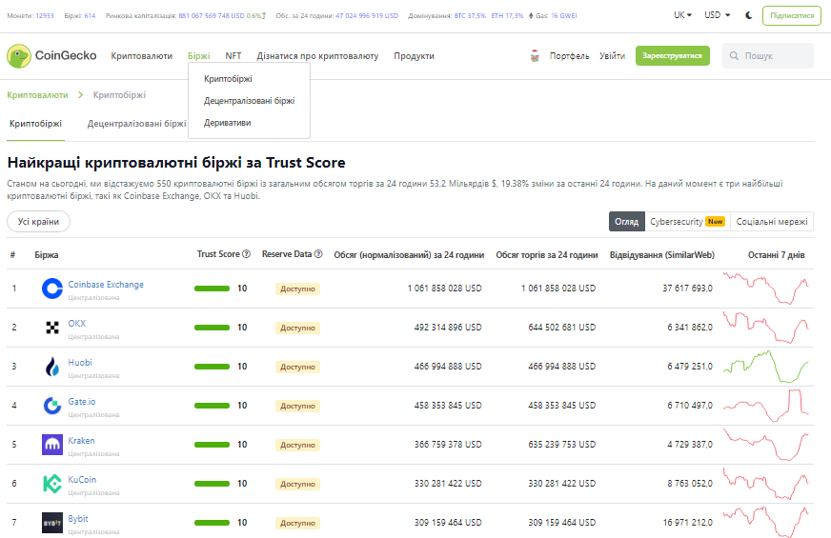The width and height of the screenshot is (831, 538).
Task: Click the Увійти link
Action: [x=612, y=55]
